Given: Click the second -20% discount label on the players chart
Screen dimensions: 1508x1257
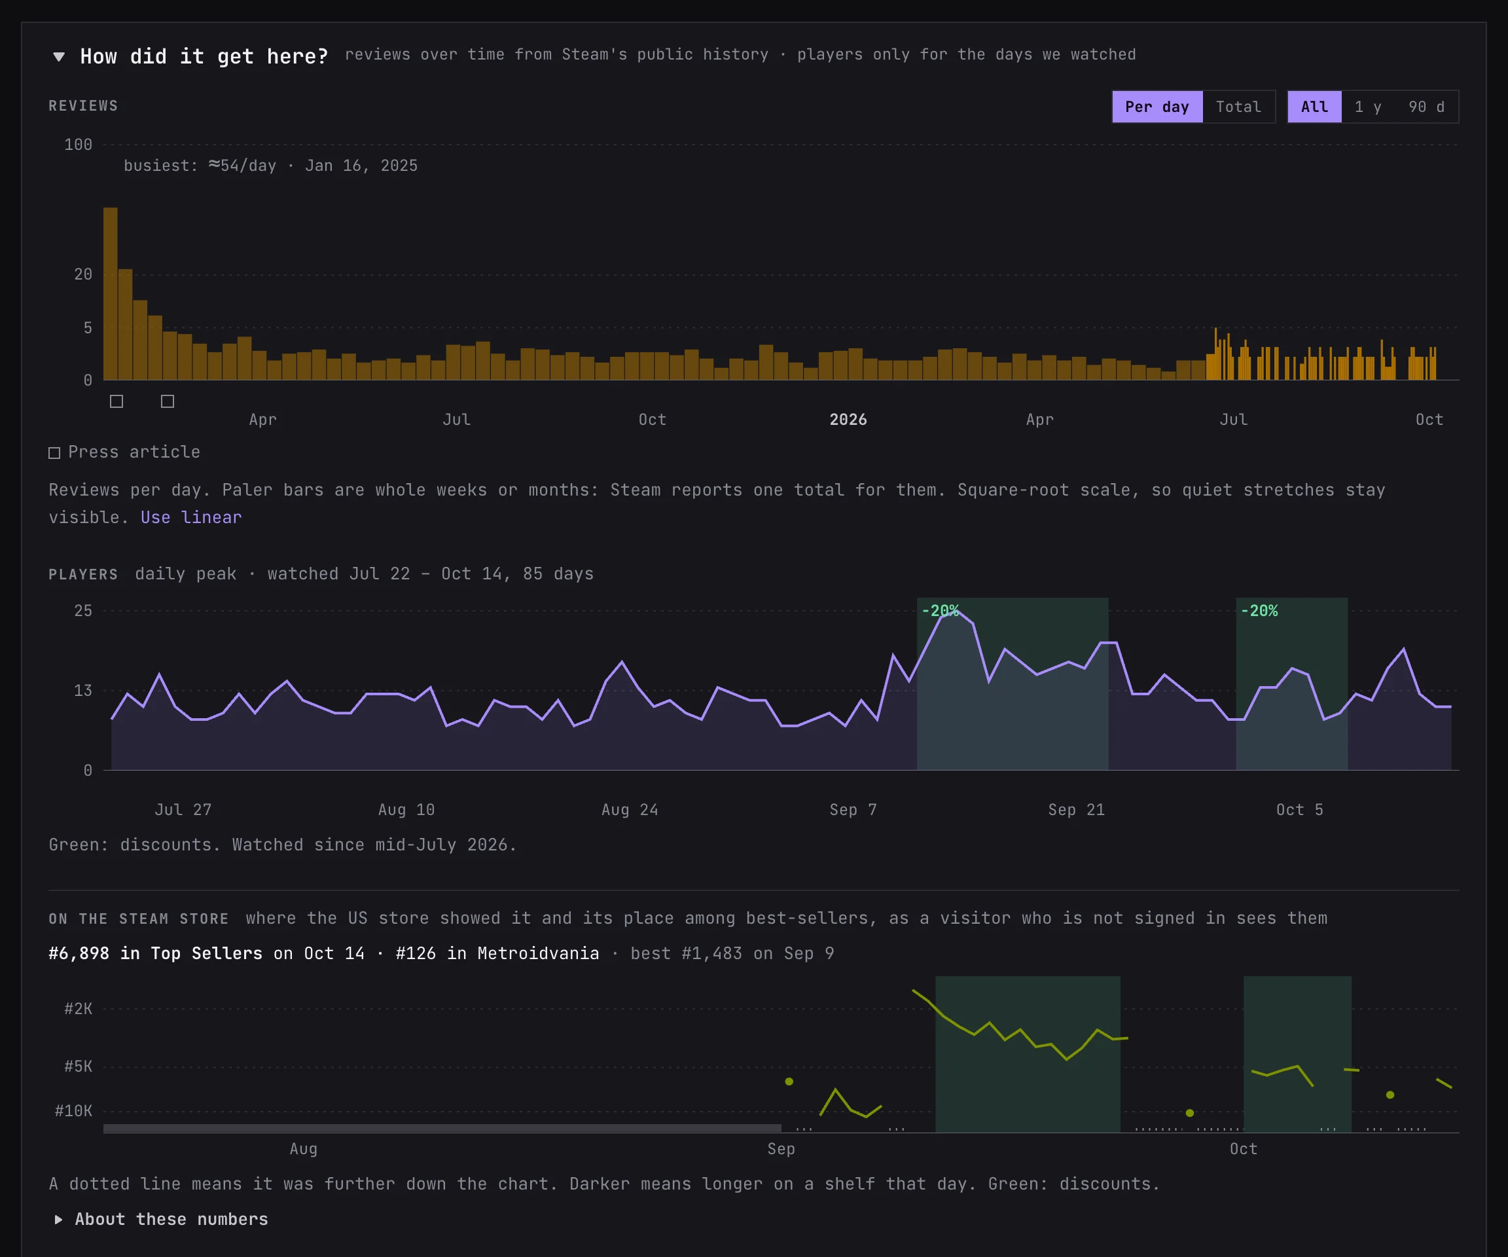Looking at the screenshot, I should tap(1259, 611).
